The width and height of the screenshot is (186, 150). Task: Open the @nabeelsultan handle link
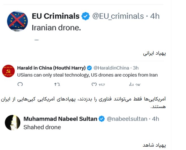coord(127,119)
